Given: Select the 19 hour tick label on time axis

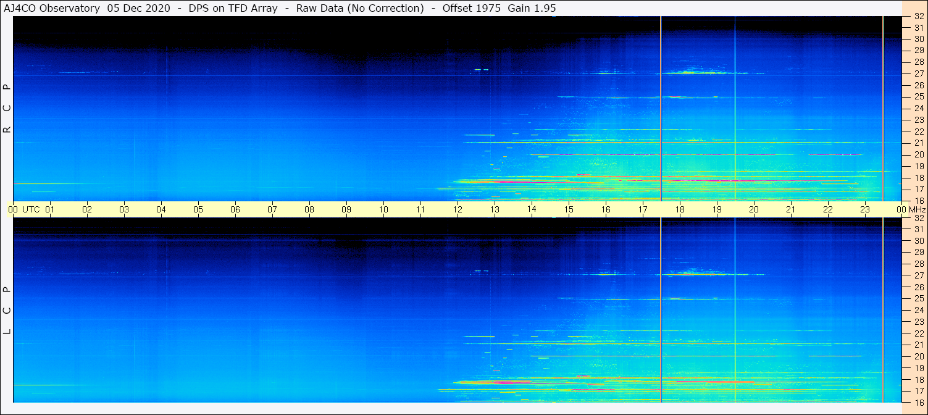Looking at the screenshot, I should tap(717, 209).
